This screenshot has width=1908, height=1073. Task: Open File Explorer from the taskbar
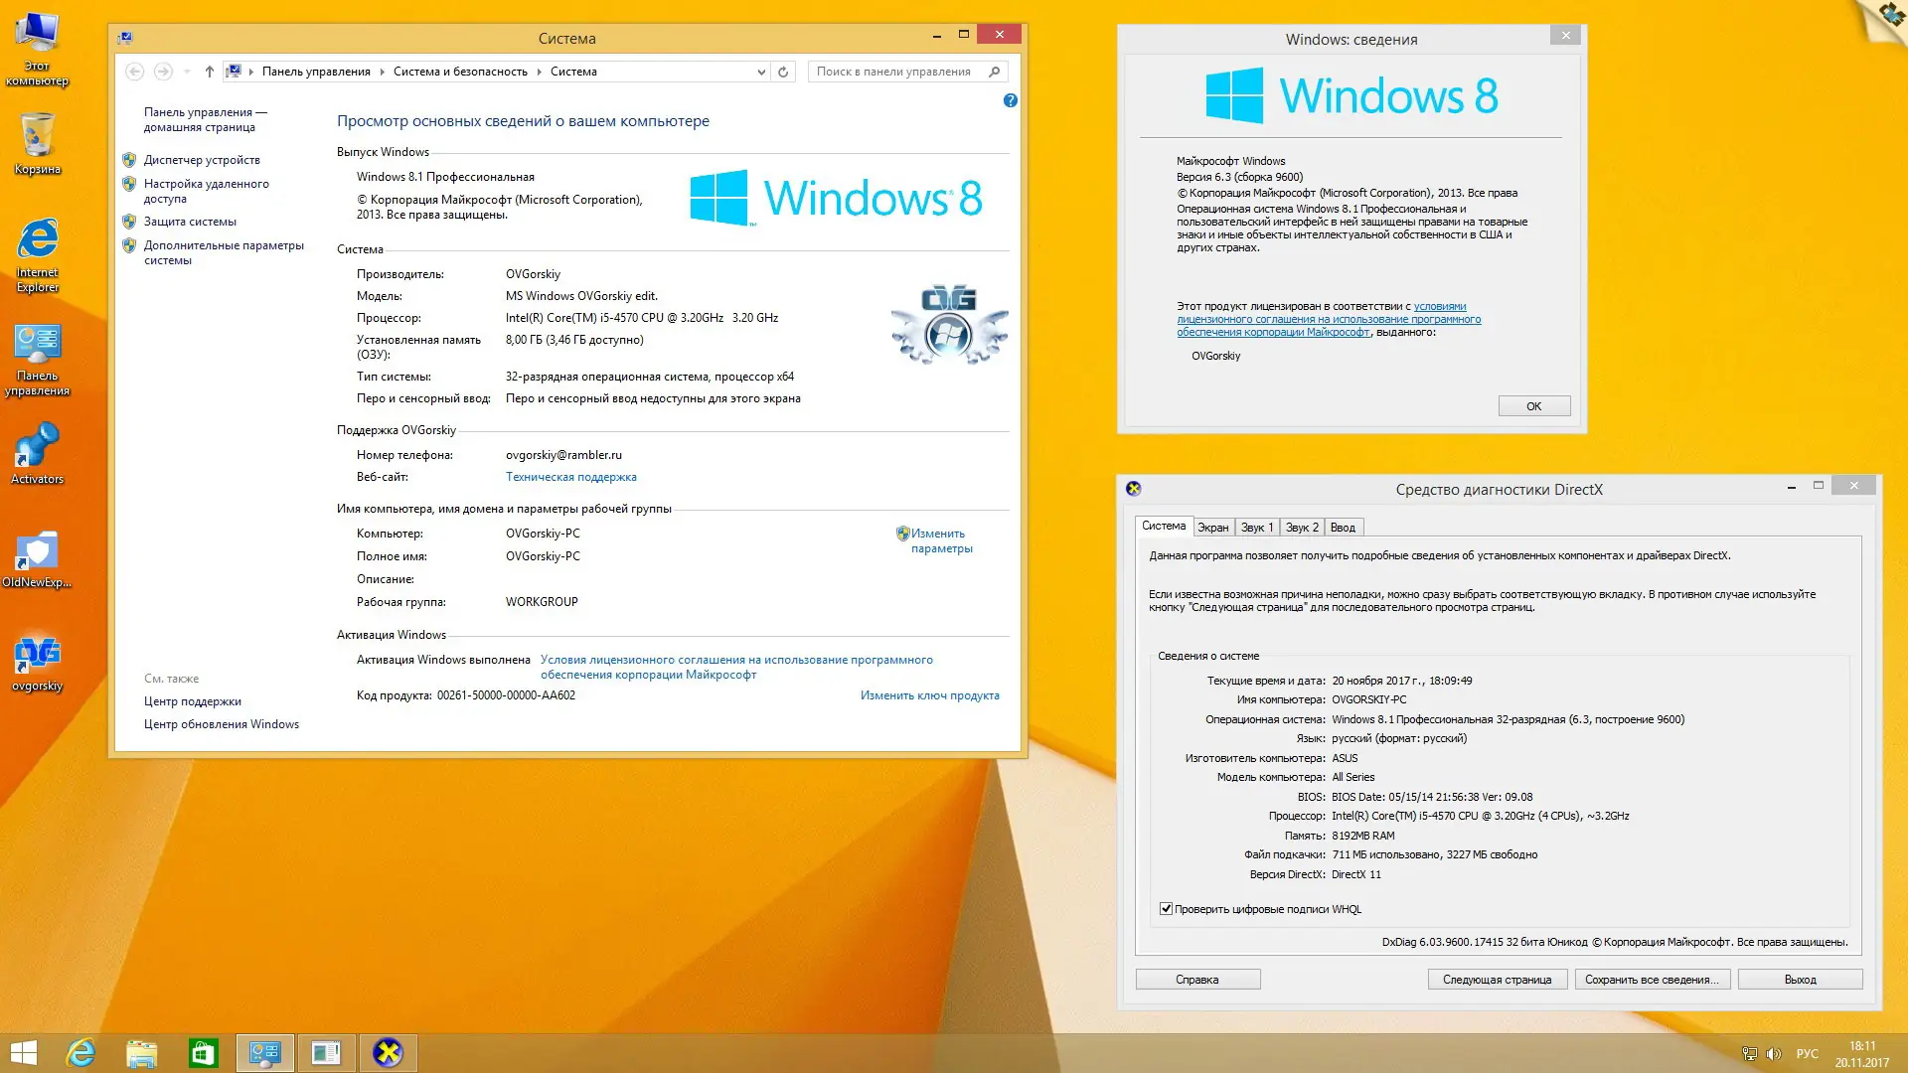[141, 1053]
